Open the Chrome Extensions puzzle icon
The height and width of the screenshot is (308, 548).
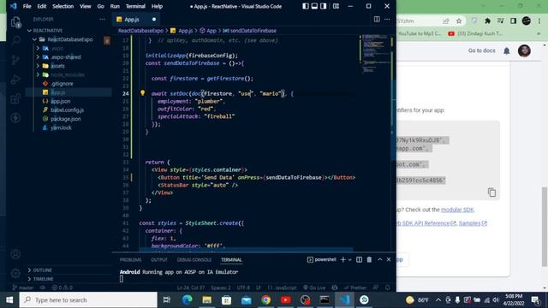487,21
